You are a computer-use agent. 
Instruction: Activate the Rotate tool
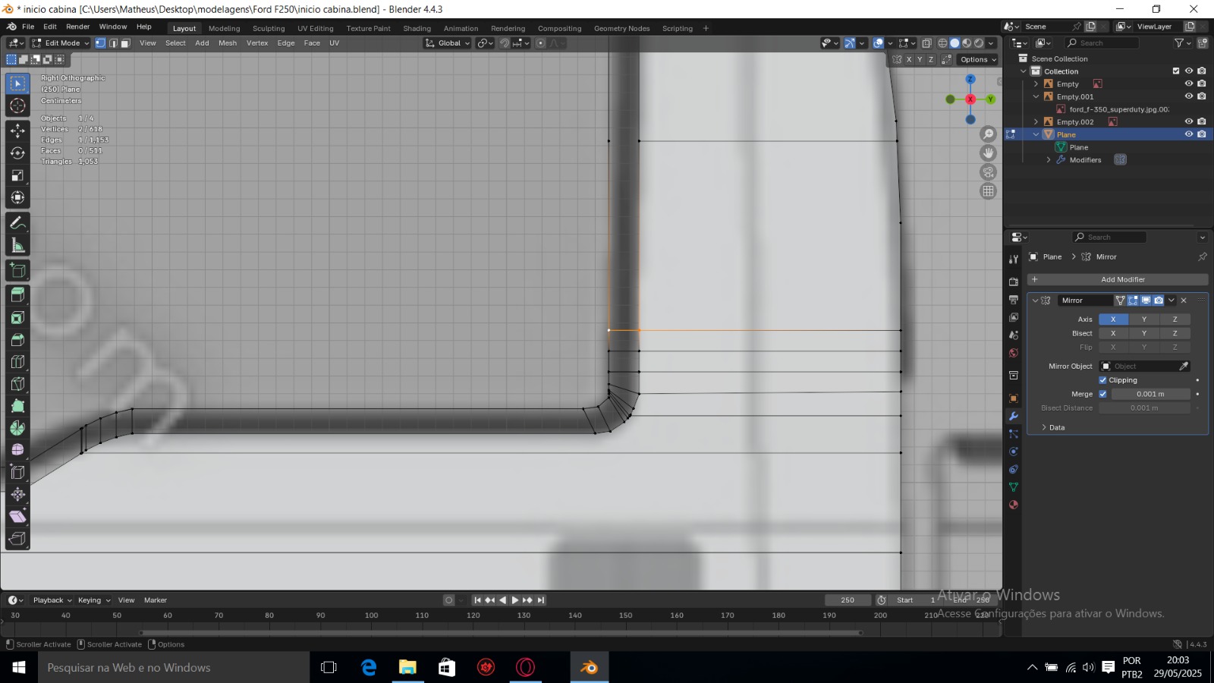coord(17,153)
